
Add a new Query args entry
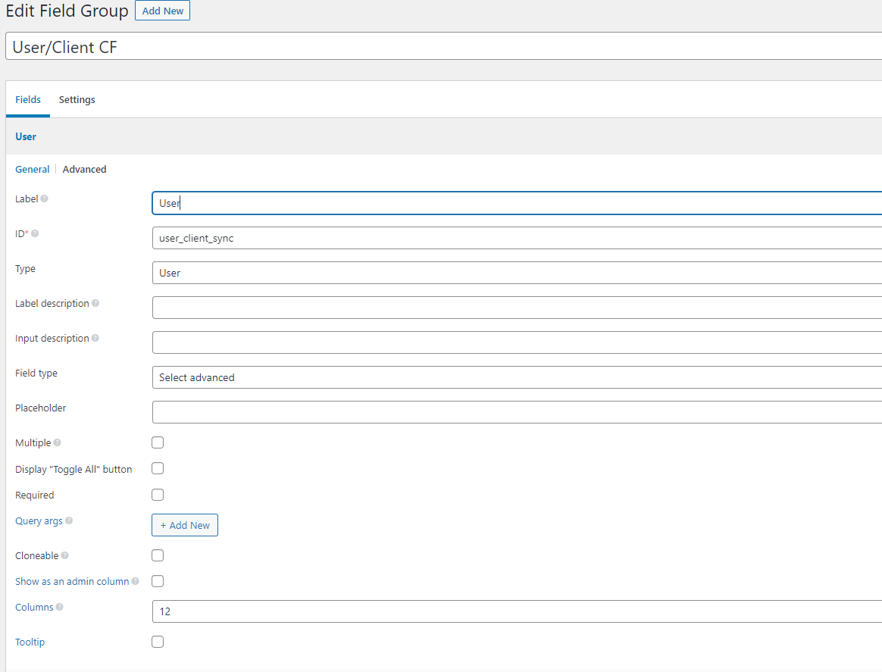[184, 524]
